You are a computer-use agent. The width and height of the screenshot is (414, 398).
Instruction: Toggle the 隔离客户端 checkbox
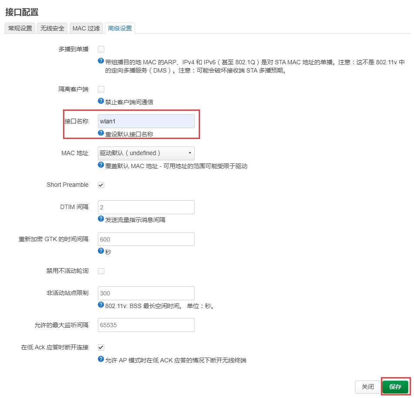(101, 90)
